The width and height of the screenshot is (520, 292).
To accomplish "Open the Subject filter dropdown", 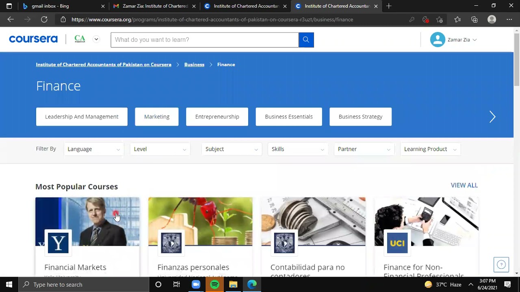I will [x=232, y=149].
